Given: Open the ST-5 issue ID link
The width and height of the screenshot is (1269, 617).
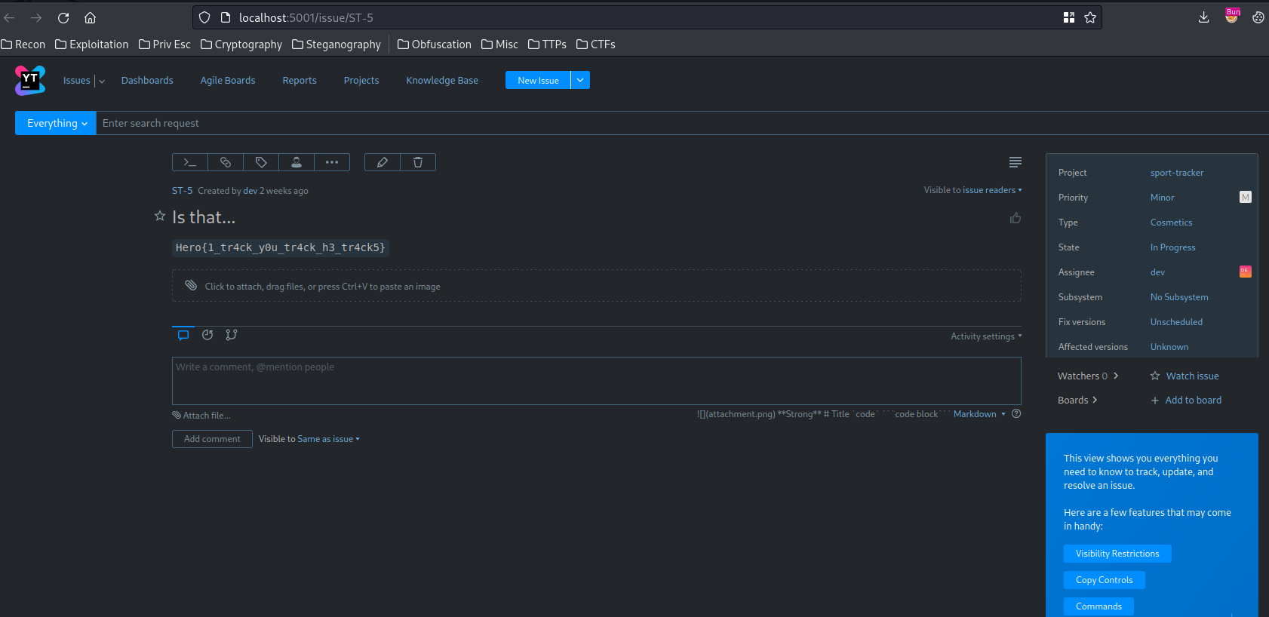Looking at the screenshot, I should 182,191.
